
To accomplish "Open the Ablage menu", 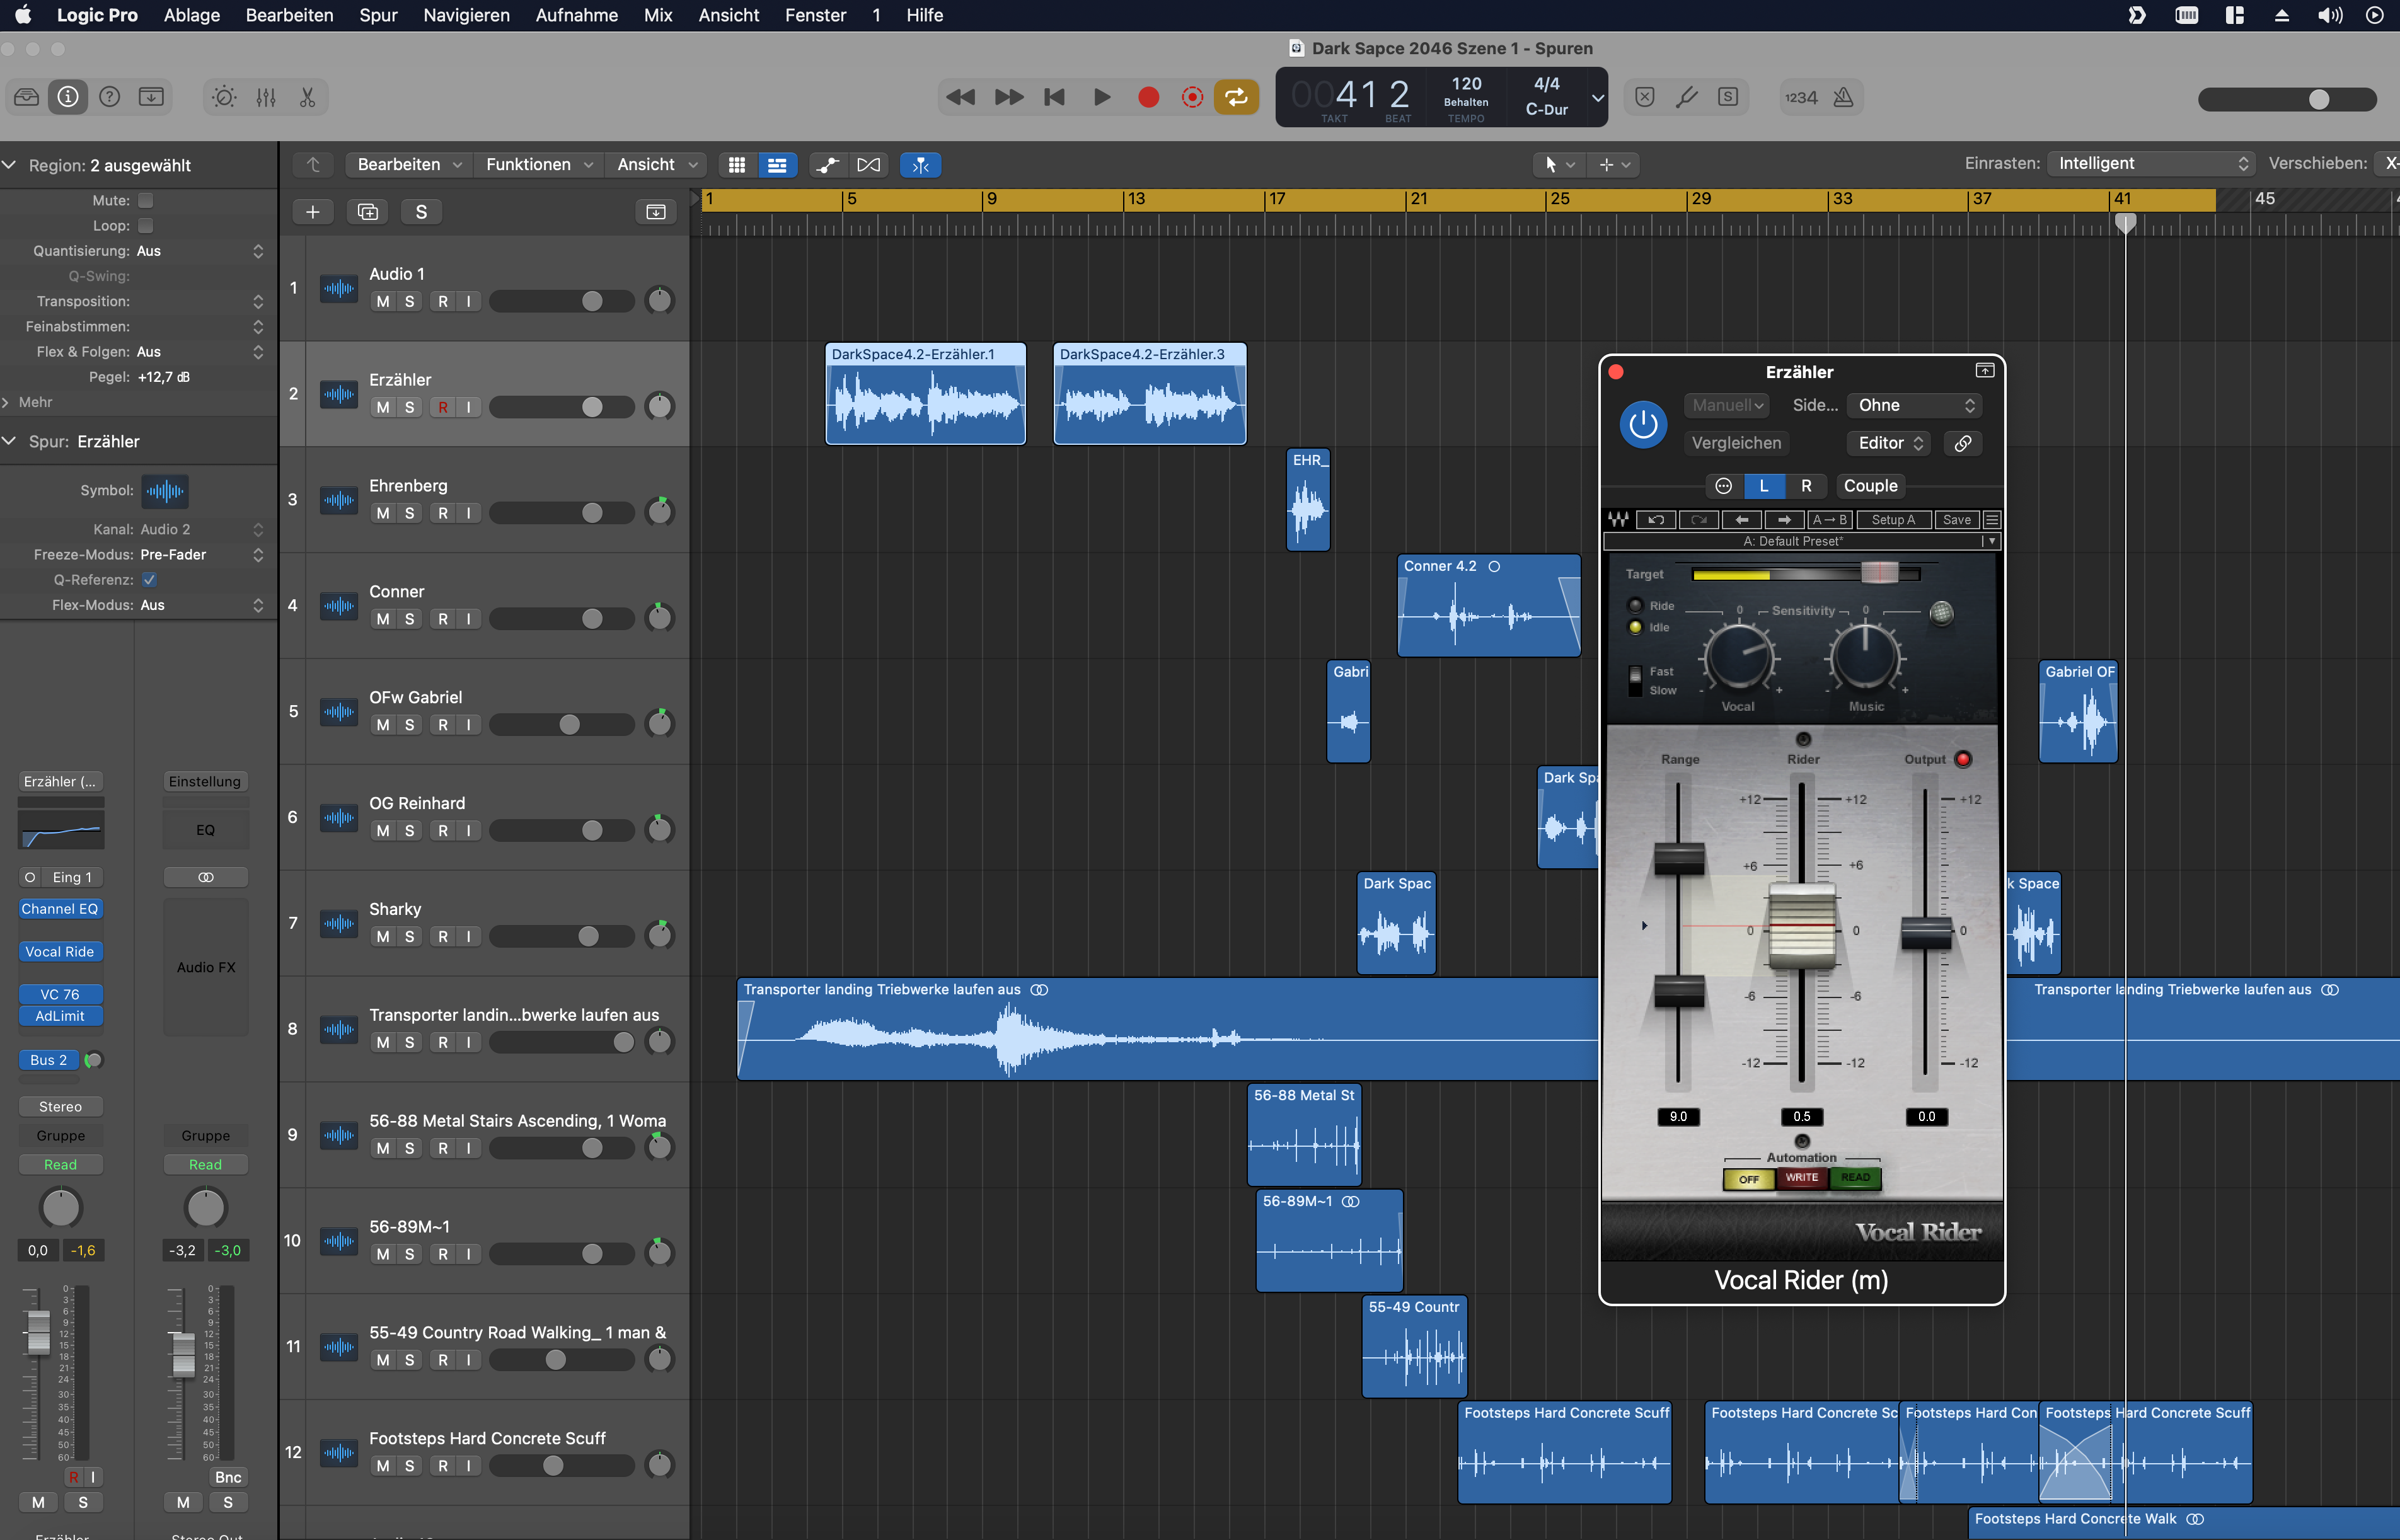I will [x=191, y=15].
